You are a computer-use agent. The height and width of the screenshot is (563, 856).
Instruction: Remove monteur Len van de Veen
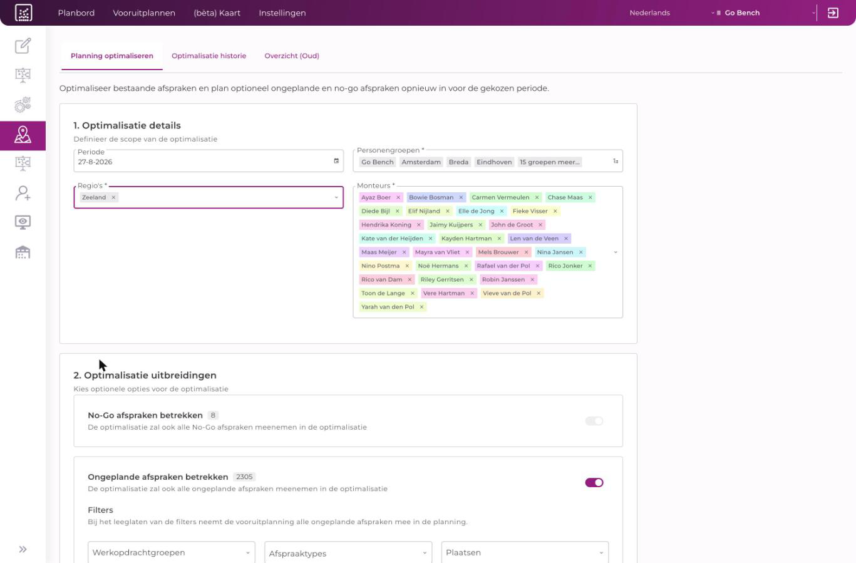click(x=565, y=239)
